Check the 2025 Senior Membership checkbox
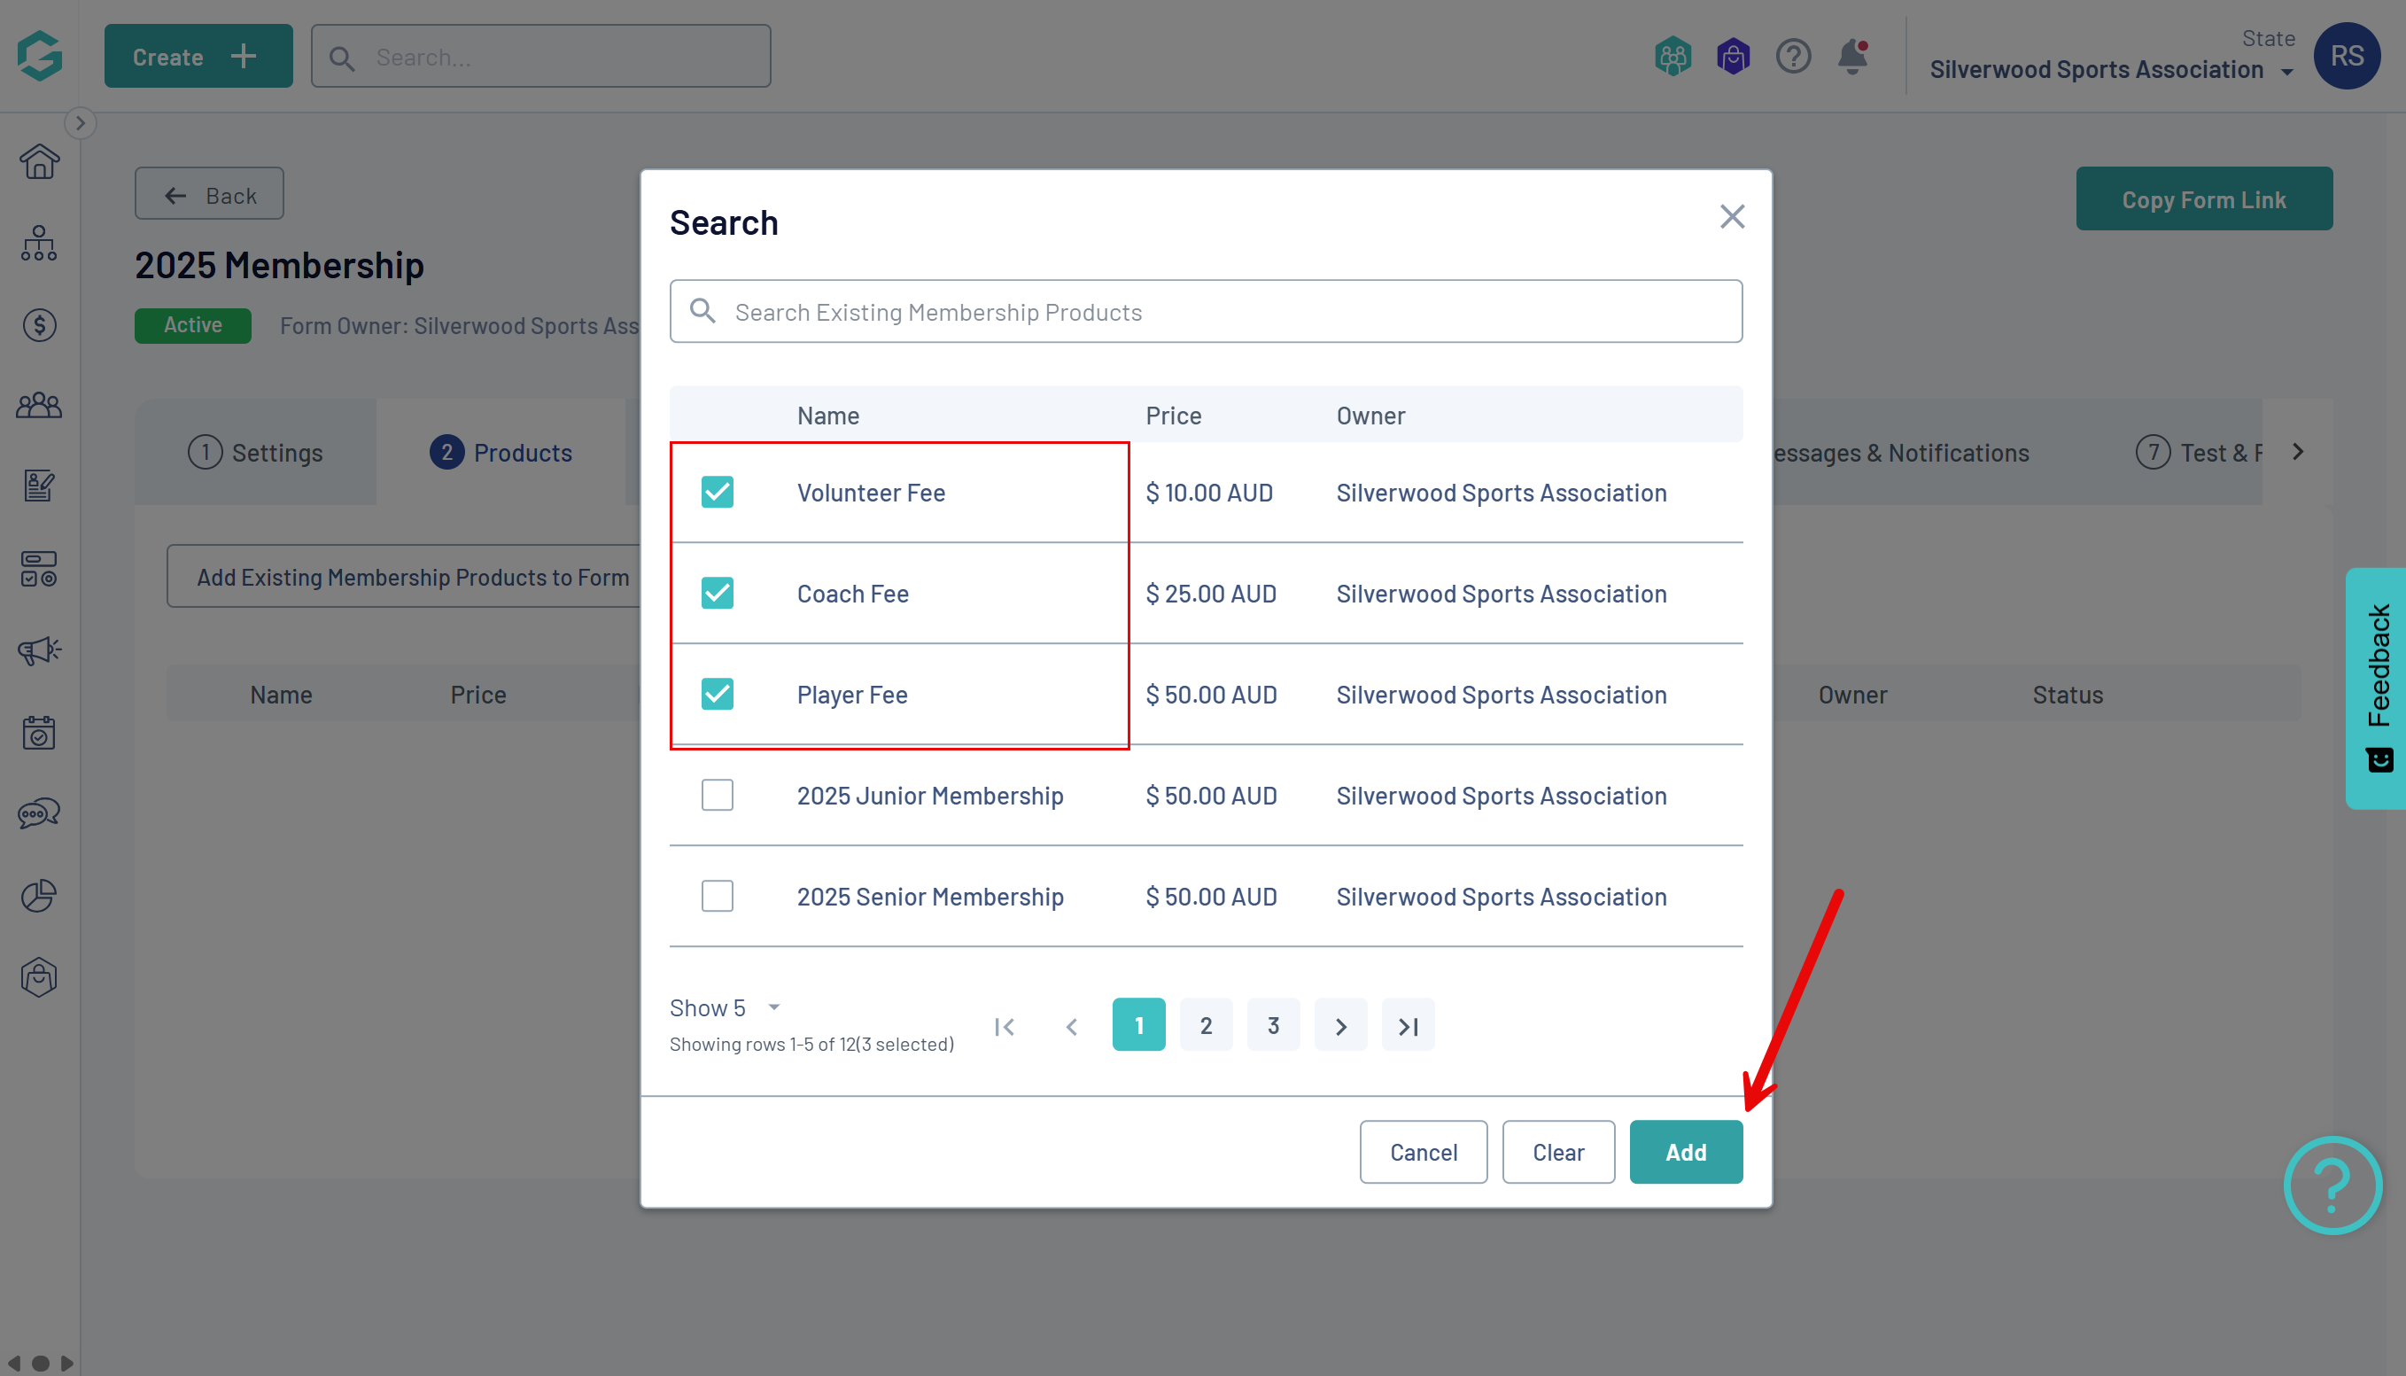The height and width of the screenshot is (1376, 2406). (x=717, y=896)
